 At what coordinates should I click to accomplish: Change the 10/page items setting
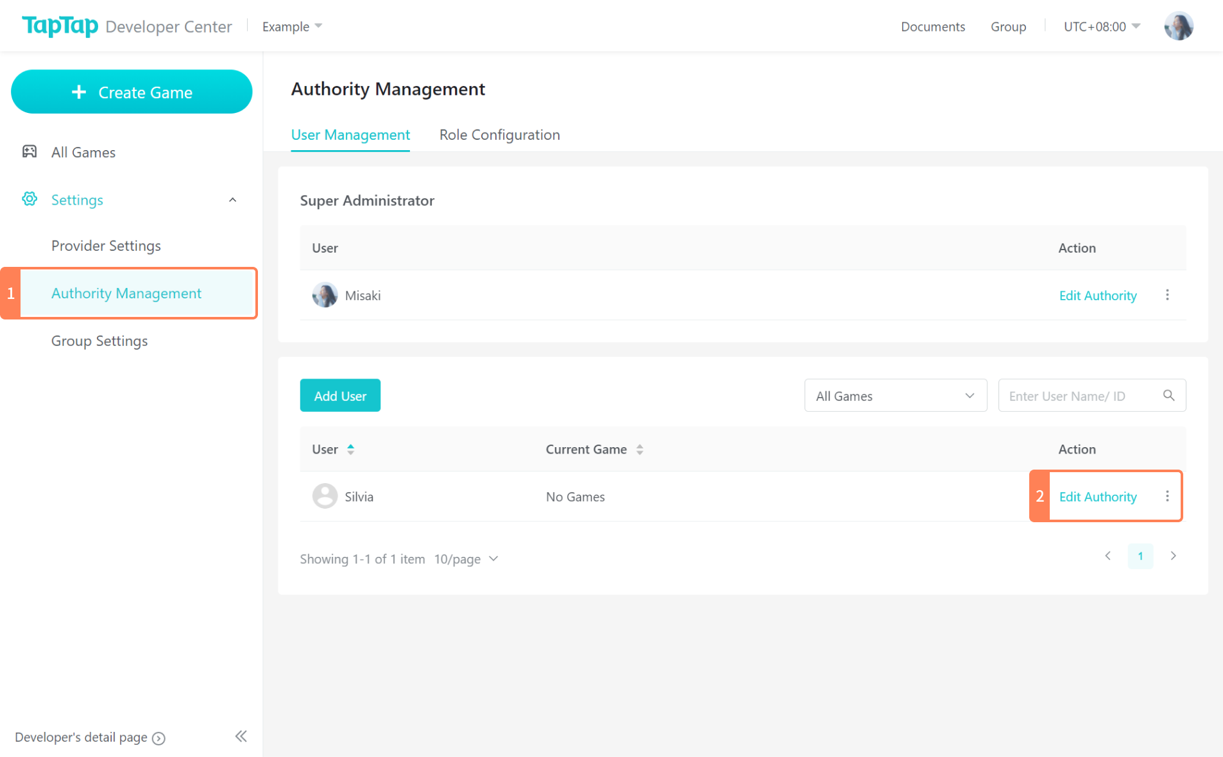point(466,559)
